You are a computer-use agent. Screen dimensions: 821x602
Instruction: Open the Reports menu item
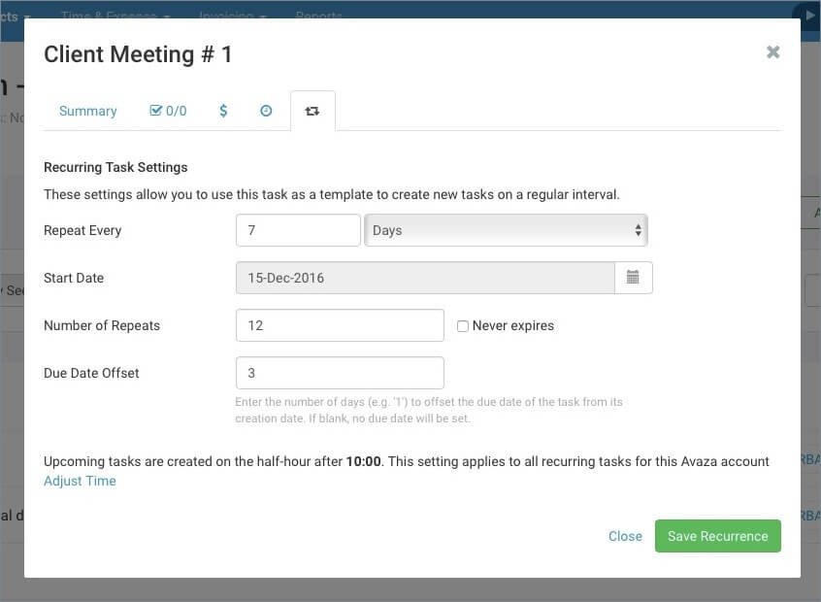(318, 16)
